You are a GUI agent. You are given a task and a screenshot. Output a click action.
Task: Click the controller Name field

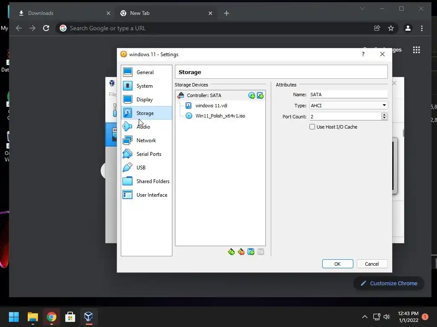[348, 95]
